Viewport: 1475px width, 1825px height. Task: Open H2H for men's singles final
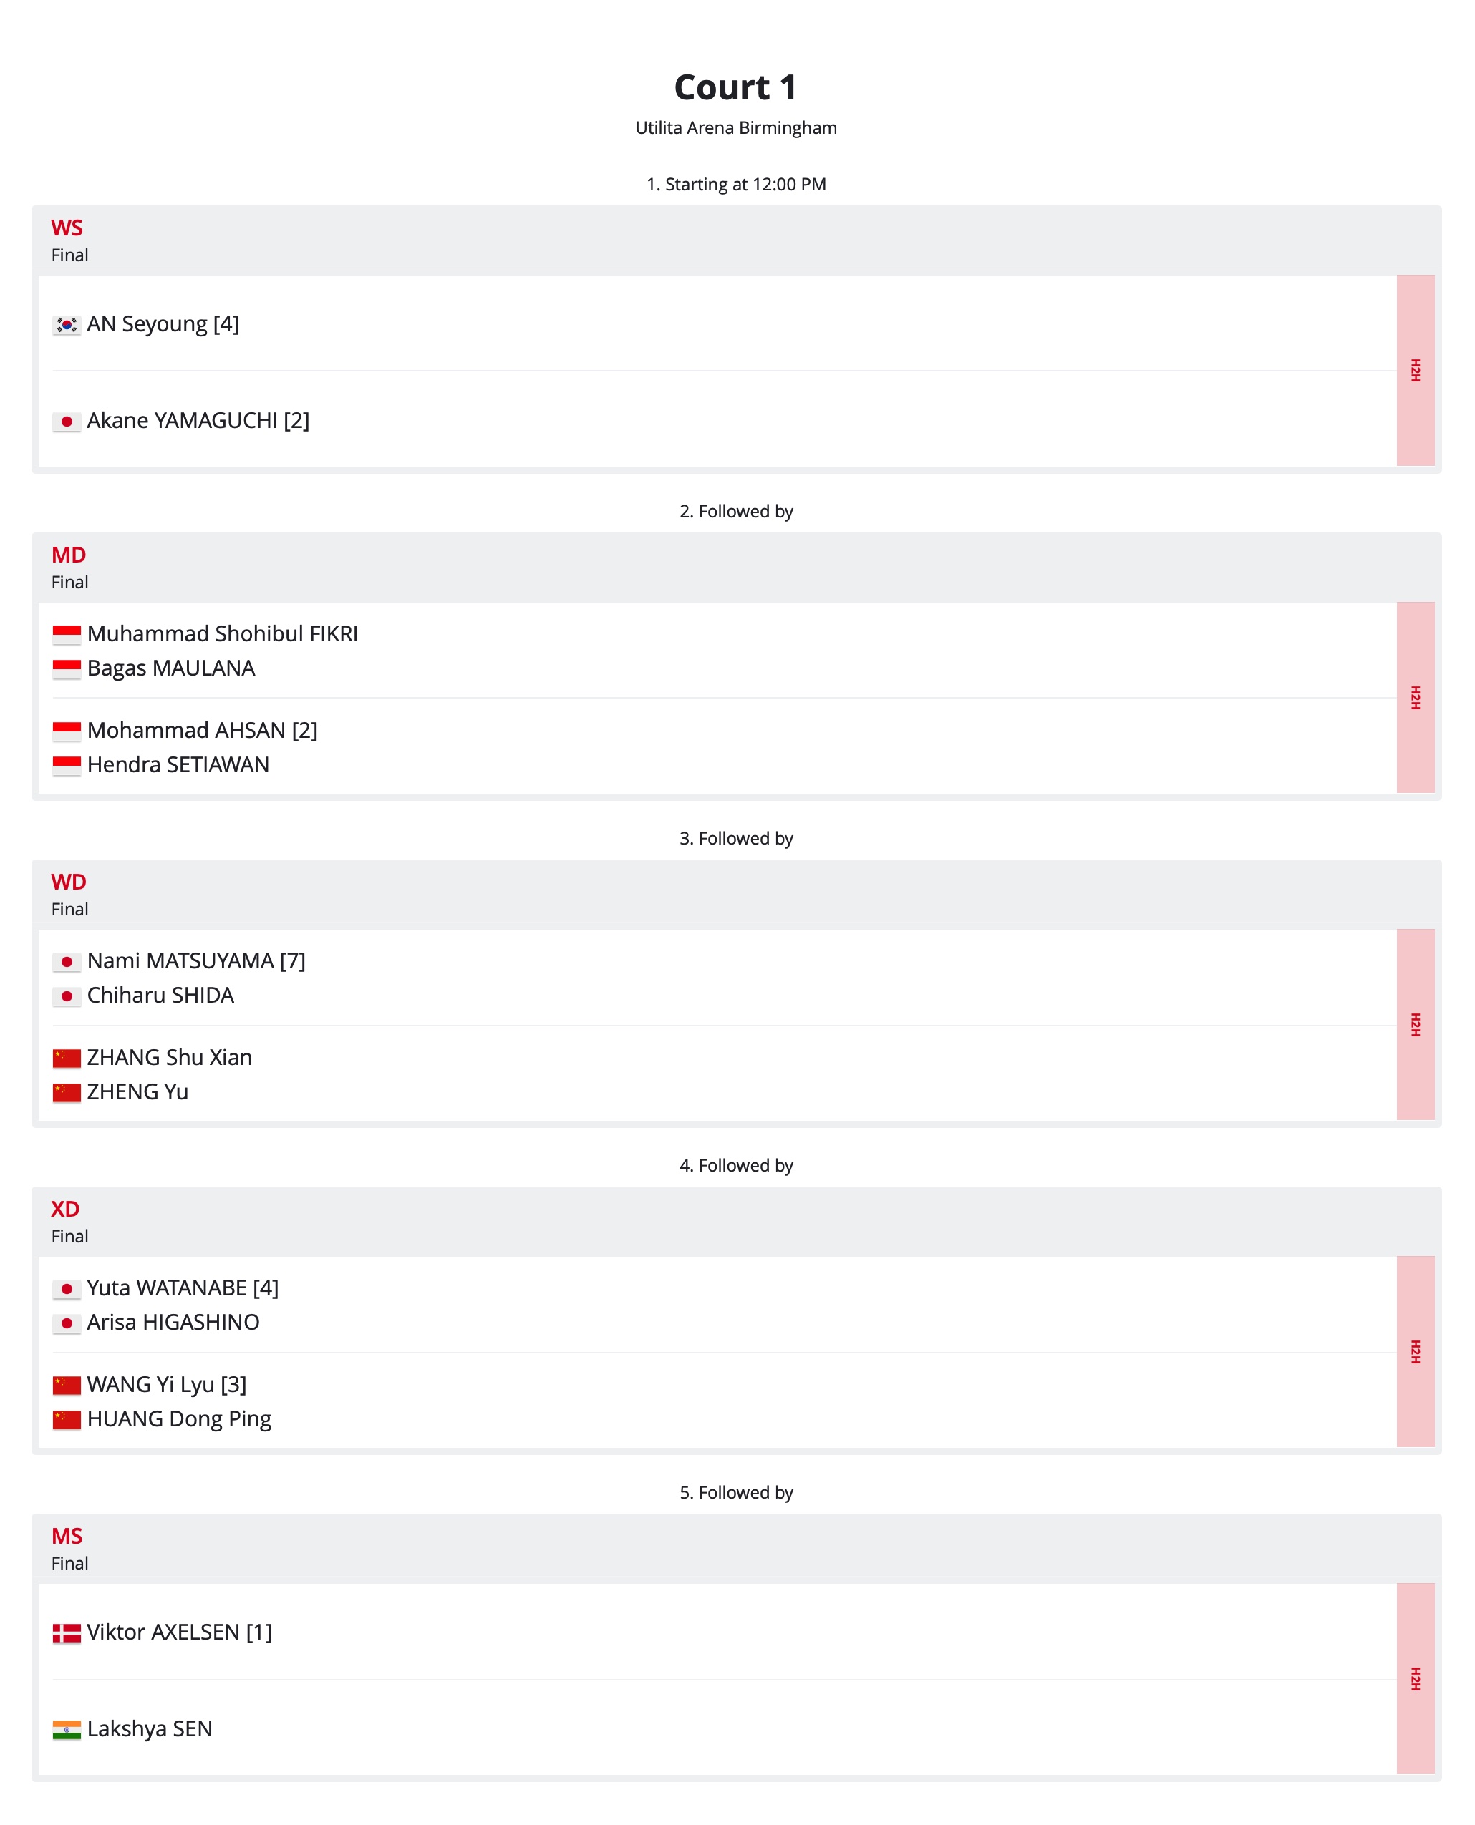point(1415,1678)
